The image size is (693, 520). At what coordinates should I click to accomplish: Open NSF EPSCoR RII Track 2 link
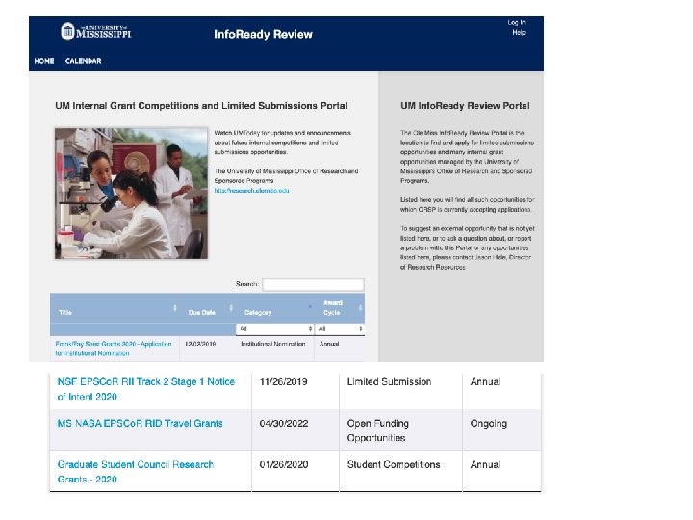click(146, 389)
